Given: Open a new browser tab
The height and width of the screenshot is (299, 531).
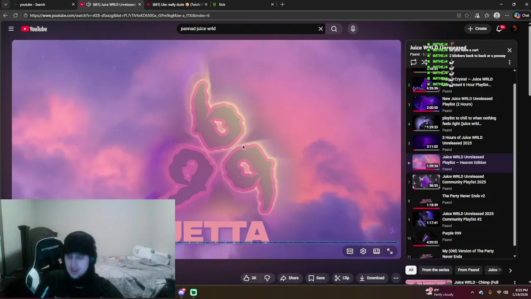Looking at the screenshot, I should 282,4.
